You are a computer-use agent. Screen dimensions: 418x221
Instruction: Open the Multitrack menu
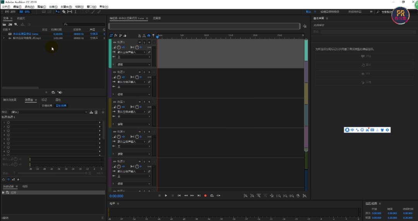tap(29, 7)
